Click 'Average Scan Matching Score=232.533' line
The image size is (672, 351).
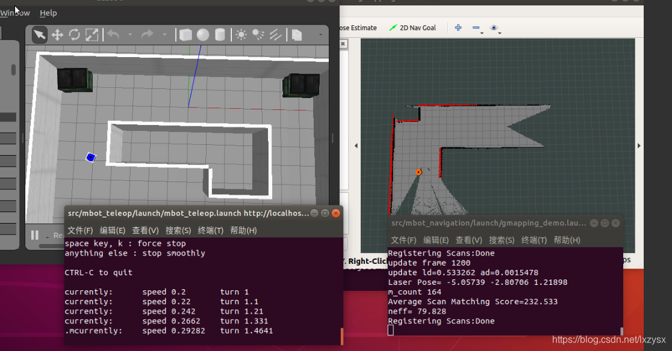click(x=473, y=301)
